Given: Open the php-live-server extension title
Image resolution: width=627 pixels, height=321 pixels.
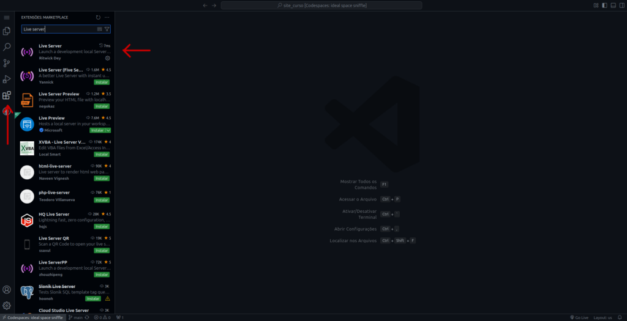Looking at the screenshot, I should pos(54,193).
